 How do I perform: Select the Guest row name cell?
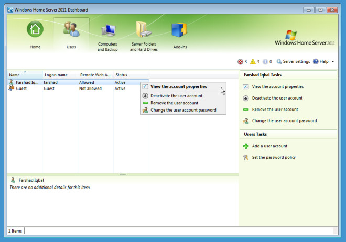[x=21, y=89]
